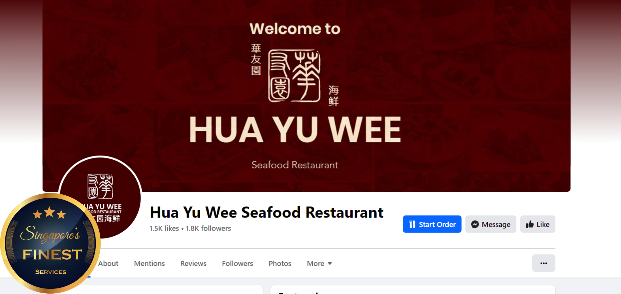The image size is (621, 294).
Task: Go to the Followers tab
Action: 238,264
